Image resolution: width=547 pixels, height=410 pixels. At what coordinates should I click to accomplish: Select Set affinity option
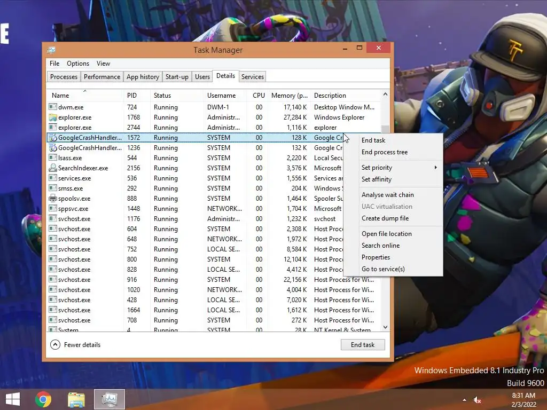[377, 179]
